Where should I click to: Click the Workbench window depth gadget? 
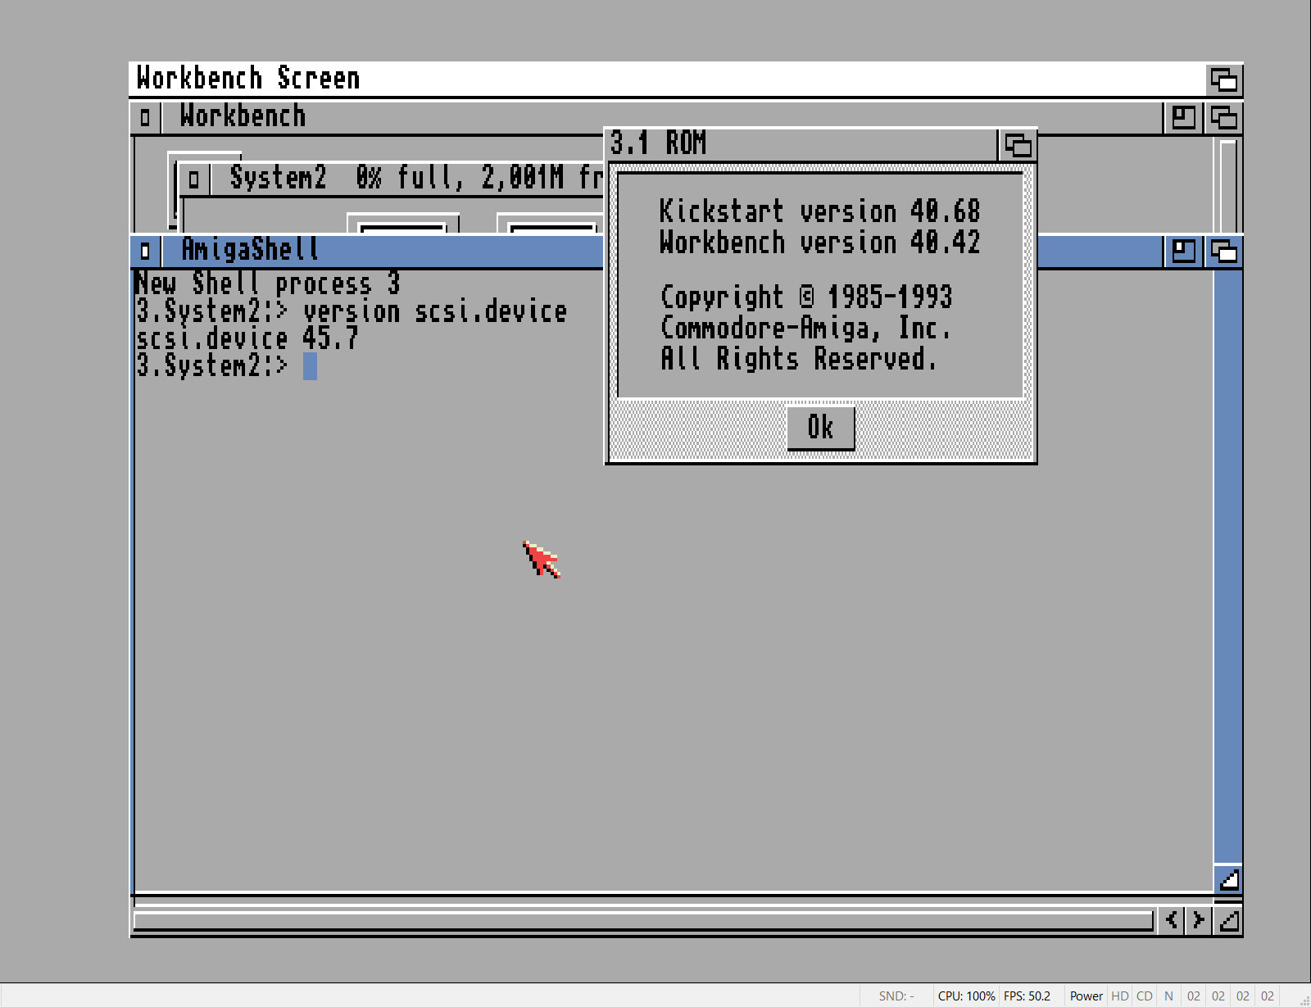tap(1224, 118)
